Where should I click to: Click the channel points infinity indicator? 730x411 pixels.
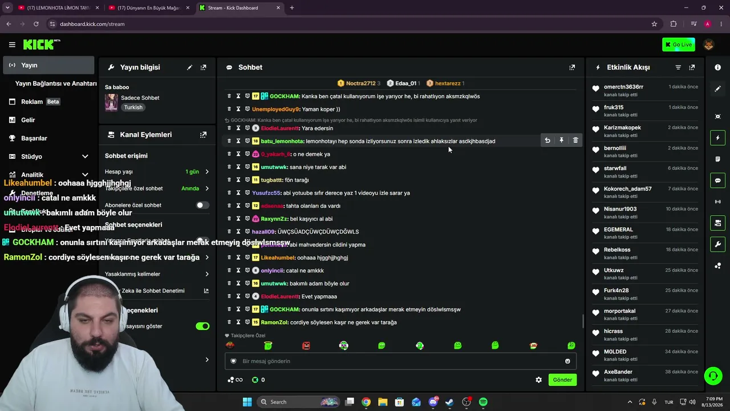tap(235, 380)
